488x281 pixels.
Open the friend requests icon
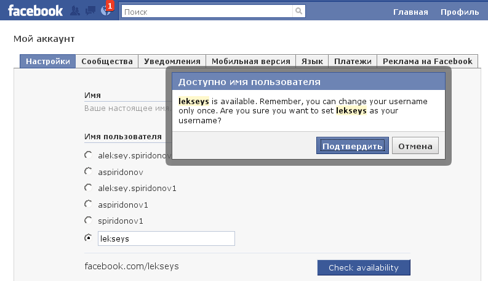[x=75, y=11]
